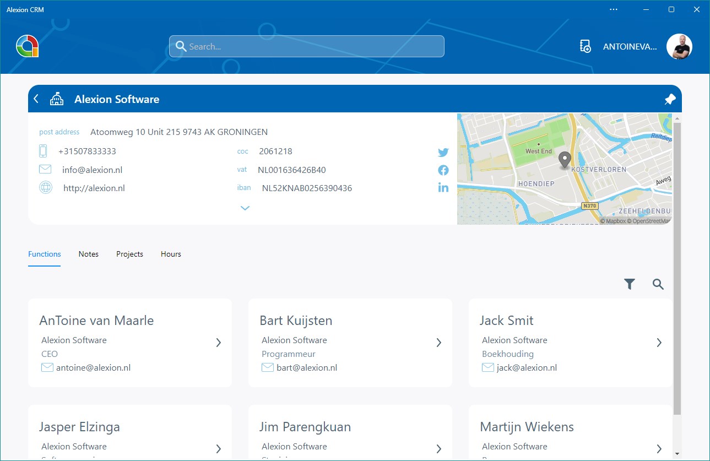
Task: Click the Alexion Software header title
Action: click(x=117, y=99)
